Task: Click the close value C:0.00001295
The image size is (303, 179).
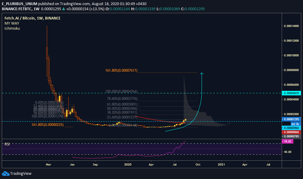Action: [x=193, y=9]
